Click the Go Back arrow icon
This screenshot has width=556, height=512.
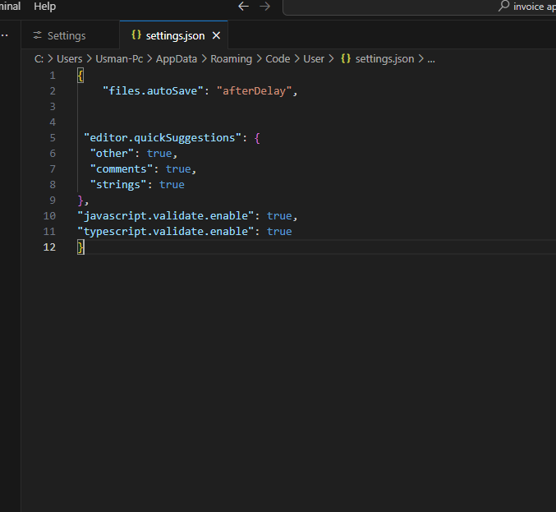[243, 7]
